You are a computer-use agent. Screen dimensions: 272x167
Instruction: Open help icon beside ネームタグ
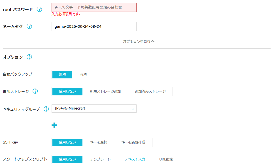[x=29, y=26]
